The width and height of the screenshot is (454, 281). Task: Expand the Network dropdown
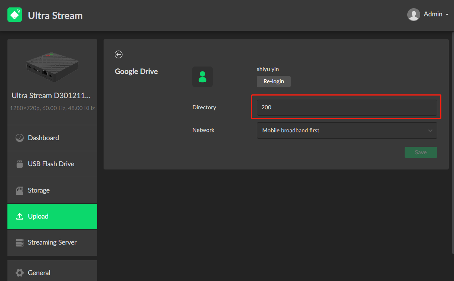[347, 130]
